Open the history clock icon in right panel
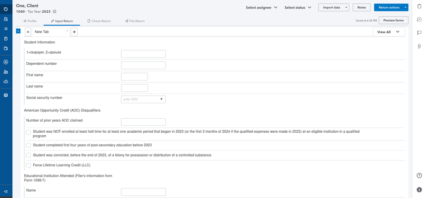The image size is (426, 198). pos(419,19)
